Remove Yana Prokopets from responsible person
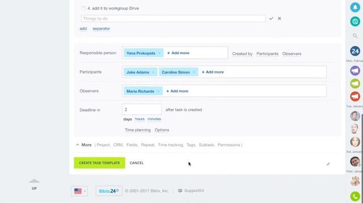 (159, 53)
